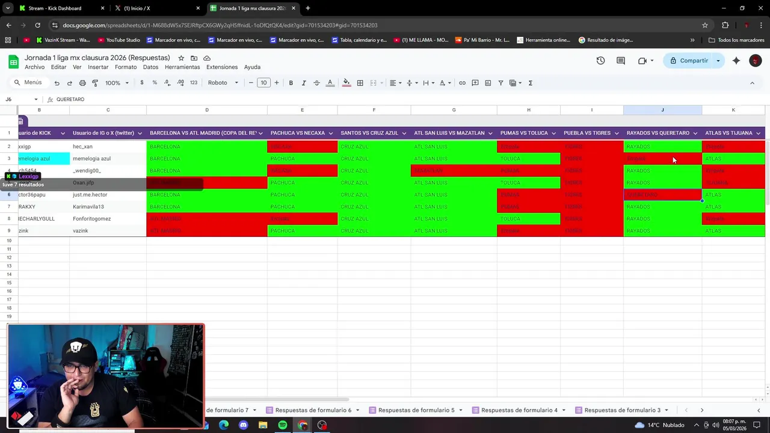This screenshot has width=770, height=433.
Task: Apply currency format with dollar icon
Action: tap(142, 83)
